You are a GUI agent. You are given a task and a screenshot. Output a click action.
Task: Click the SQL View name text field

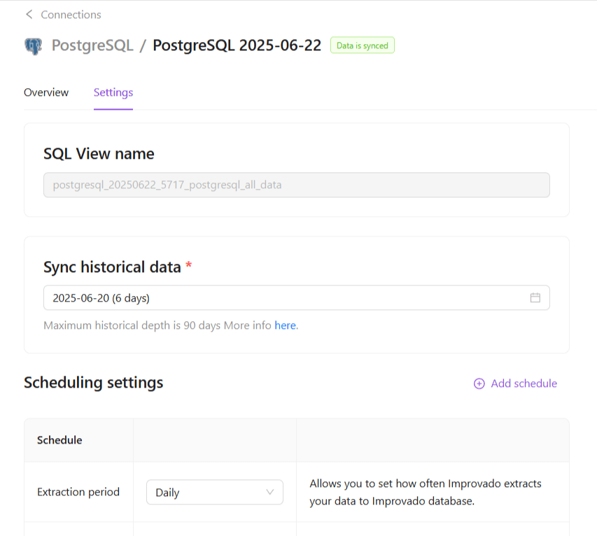coord(296,185)
